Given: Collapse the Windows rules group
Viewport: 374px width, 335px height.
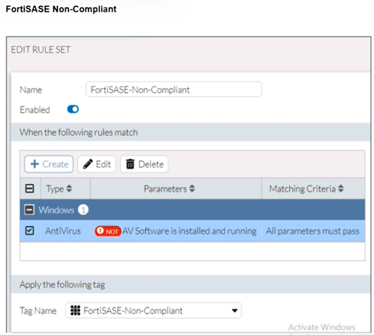Looking at the screenshot, I should (x=30, y=210).
